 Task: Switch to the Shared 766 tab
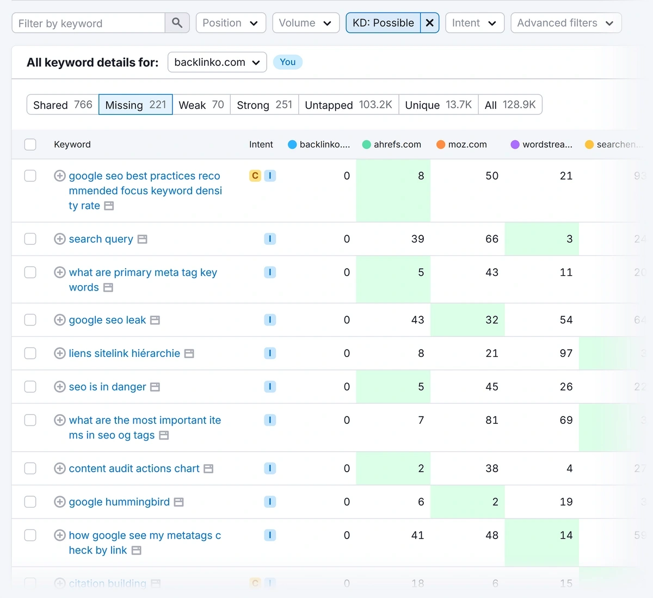[x=63, y=104]
